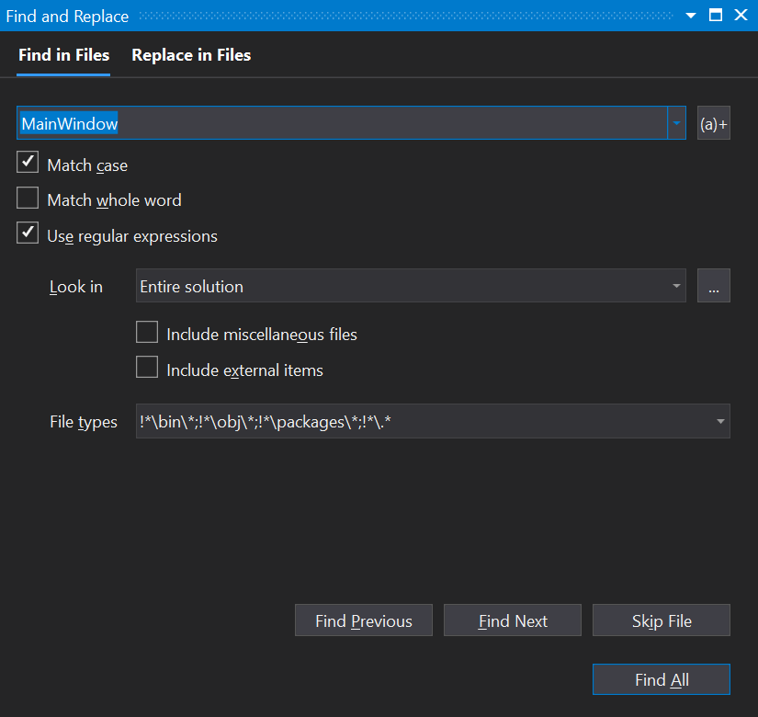Viewport: 758px width, 717px height.
Task: Enable Include external items checkbox
Action: click(147, 369)
